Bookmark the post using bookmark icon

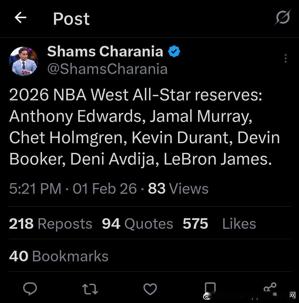(x=210, y=289)
